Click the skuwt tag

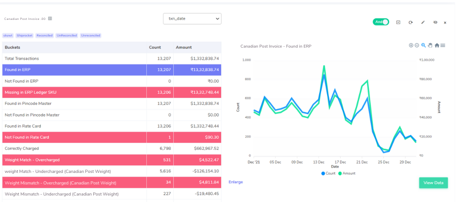coord(8,35)
